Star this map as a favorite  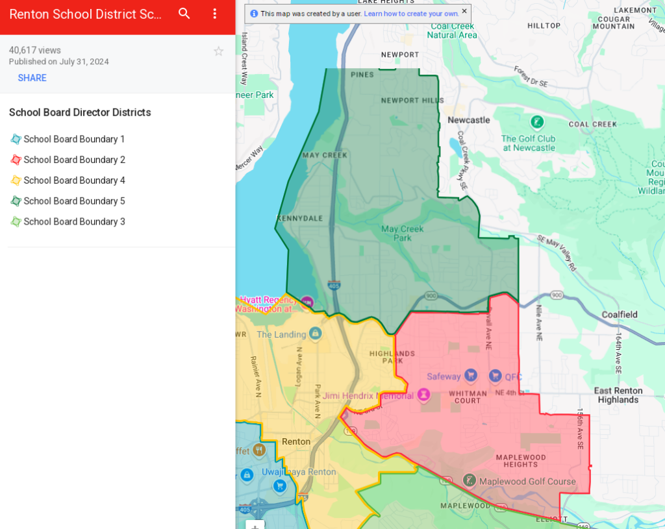[219, 51]
